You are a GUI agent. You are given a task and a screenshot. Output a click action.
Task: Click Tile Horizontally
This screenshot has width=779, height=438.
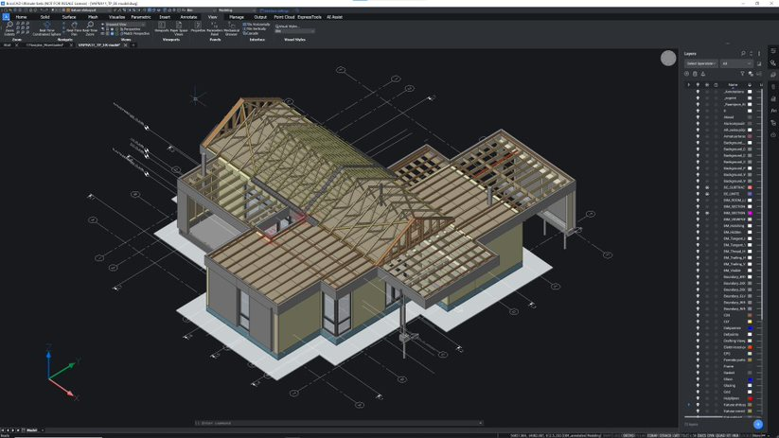coord(257,25)
